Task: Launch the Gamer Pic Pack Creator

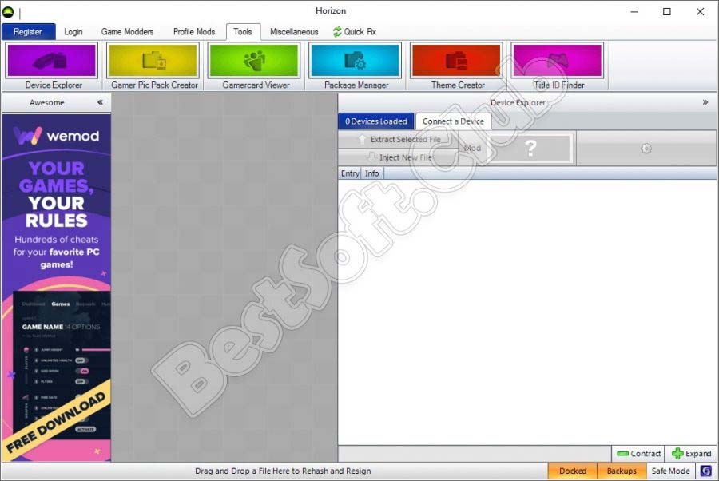Action: (153, 61)
